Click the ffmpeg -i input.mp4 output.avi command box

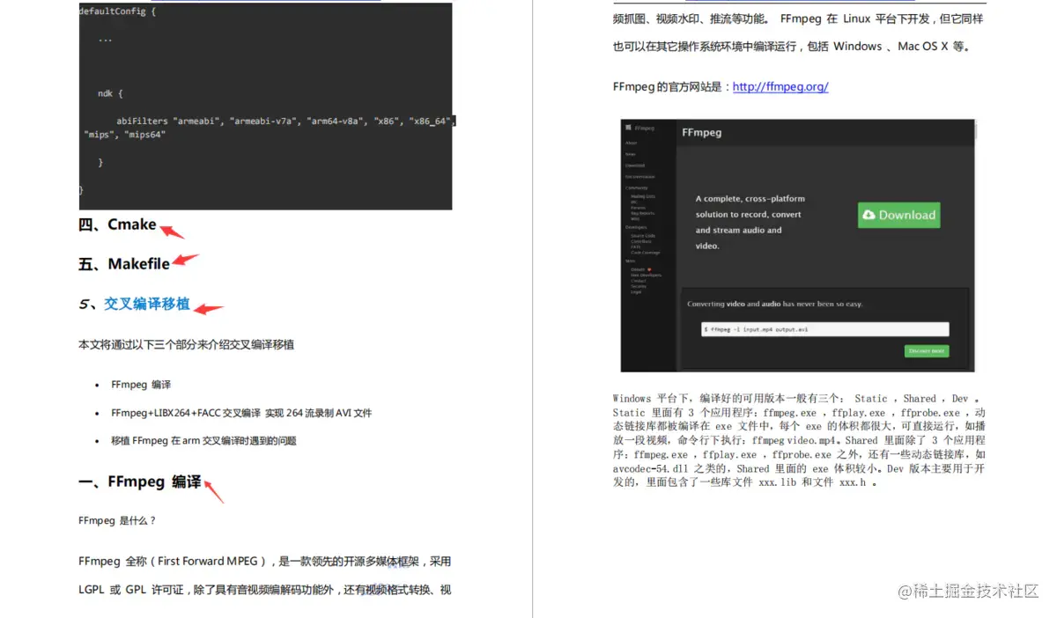click(825, 329)
